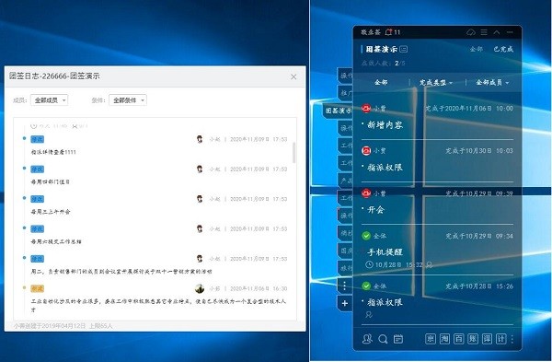This screenshot has width=552, height=362.
Task: Open the 开会 task
Action: (375, 210)
